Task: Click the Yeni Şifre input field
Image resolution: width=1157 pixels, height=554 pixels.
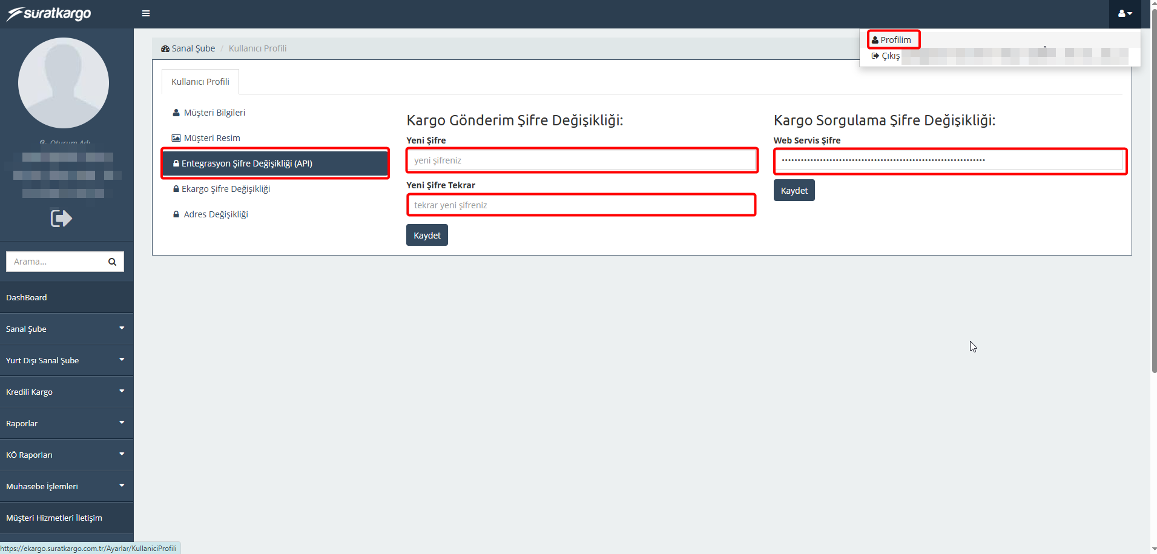Action: pos(582,160)
